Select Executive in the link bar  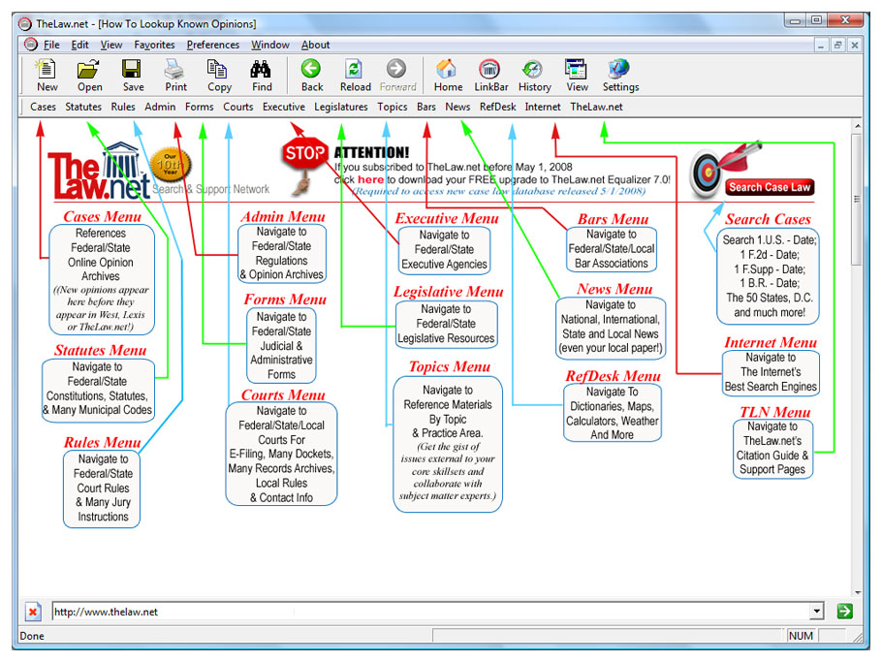pos(283,107)
